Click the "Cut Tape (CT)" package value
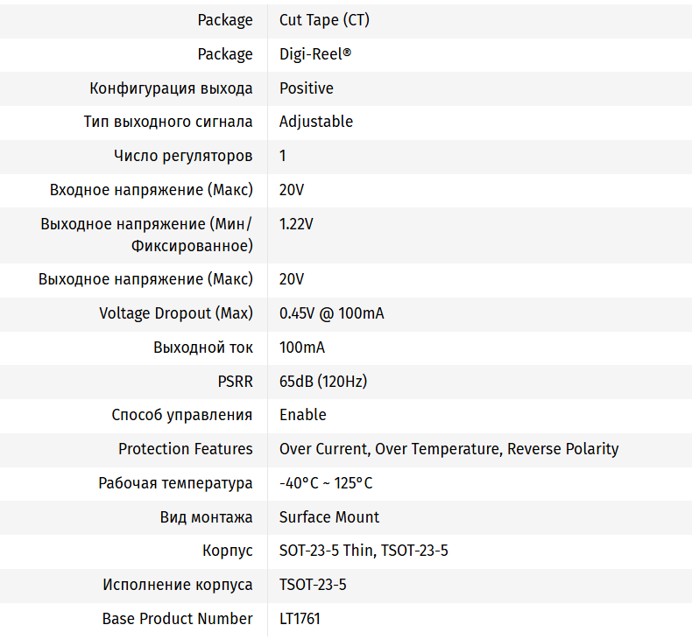692x639 pixels. [x=319, y=20]
